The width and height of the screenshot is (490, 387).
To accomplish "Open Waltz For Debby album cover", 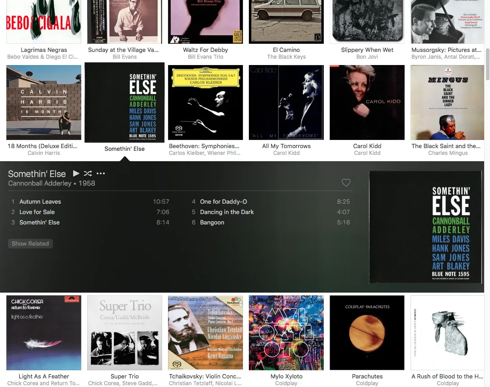I will point(205,22).
